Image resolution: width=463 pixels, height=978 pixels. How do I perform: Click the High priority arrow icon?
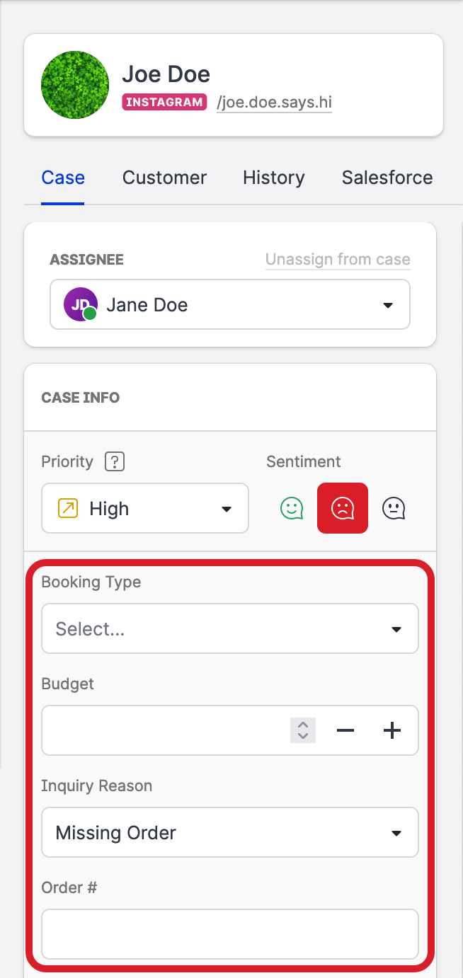point(67,509)
